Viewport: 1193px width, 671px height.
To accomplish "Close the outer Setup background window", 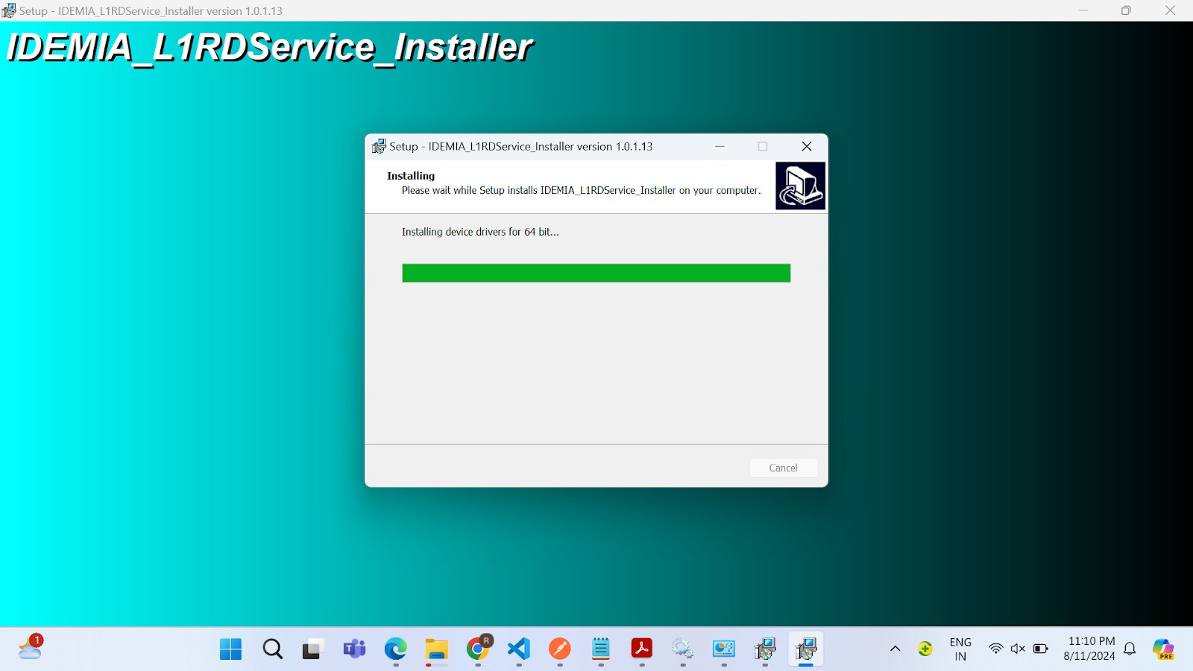I will click(1170, 10).
